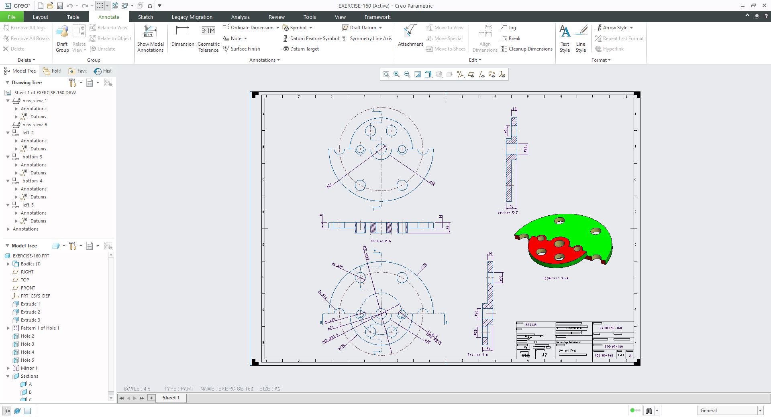Click the Remove All Jogs button
Viewport: 771px width, 417px height.
(24, 28)
